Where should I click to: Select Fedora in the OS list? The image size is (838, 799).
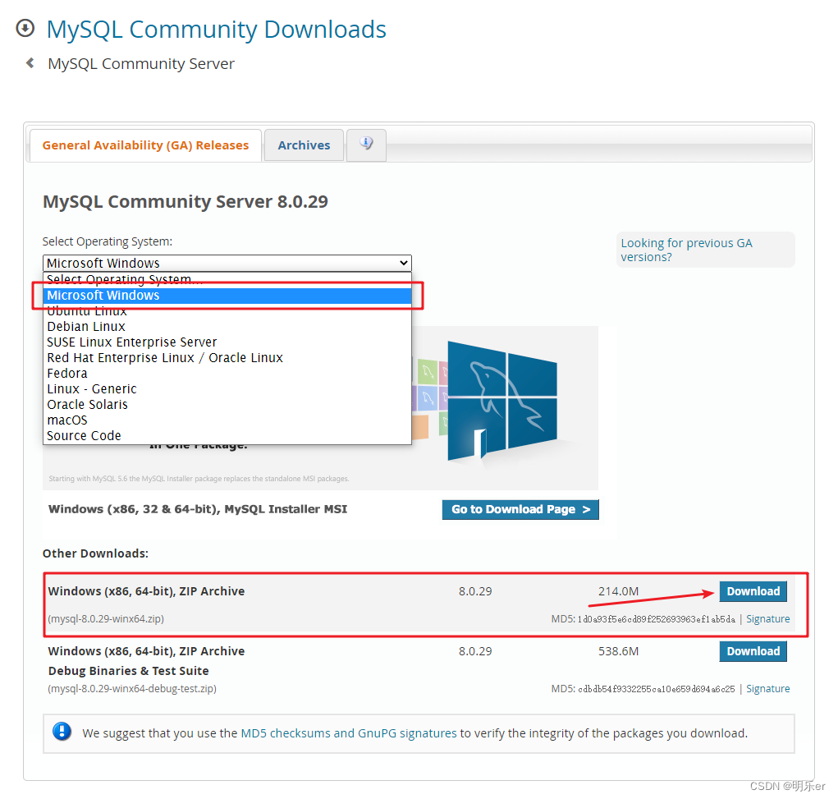point(227,374)
